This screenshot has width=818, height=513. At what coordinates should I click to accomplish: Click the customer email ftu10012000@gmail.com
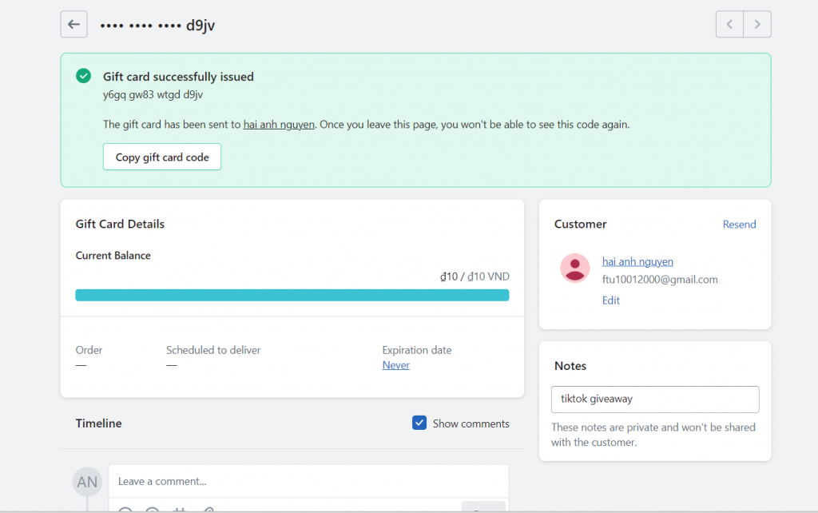[660, 280]
